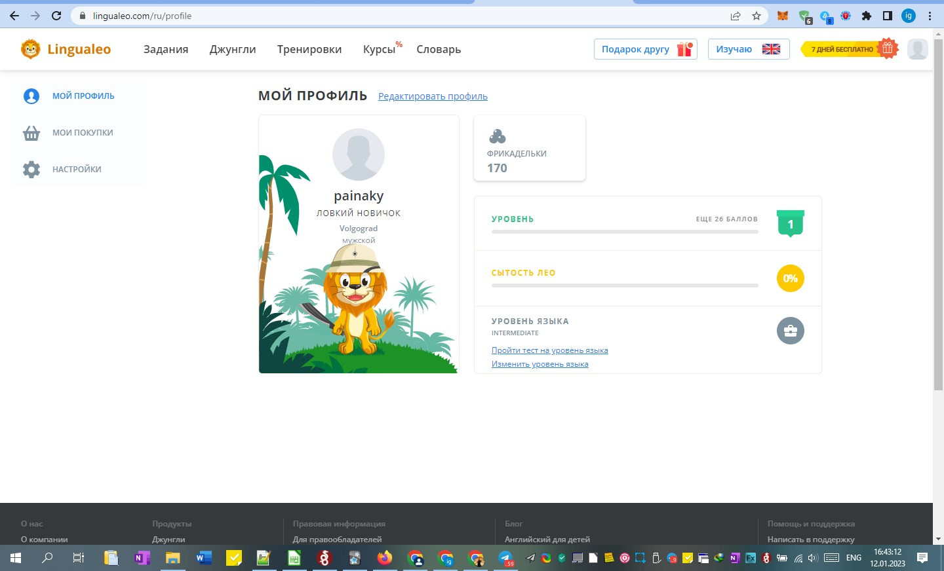Click the ENG language indicator

coord(854,558)
